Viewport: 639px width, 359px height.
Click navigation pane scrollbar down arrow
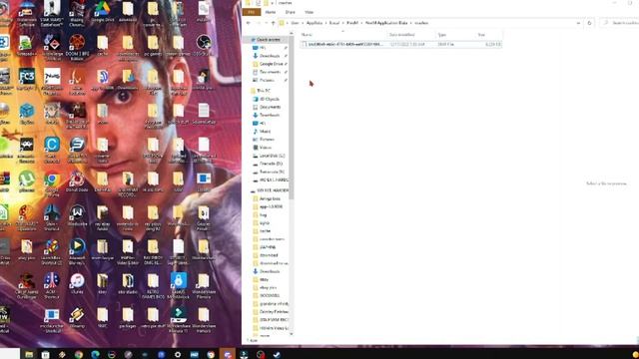click(x=291, y=334)
